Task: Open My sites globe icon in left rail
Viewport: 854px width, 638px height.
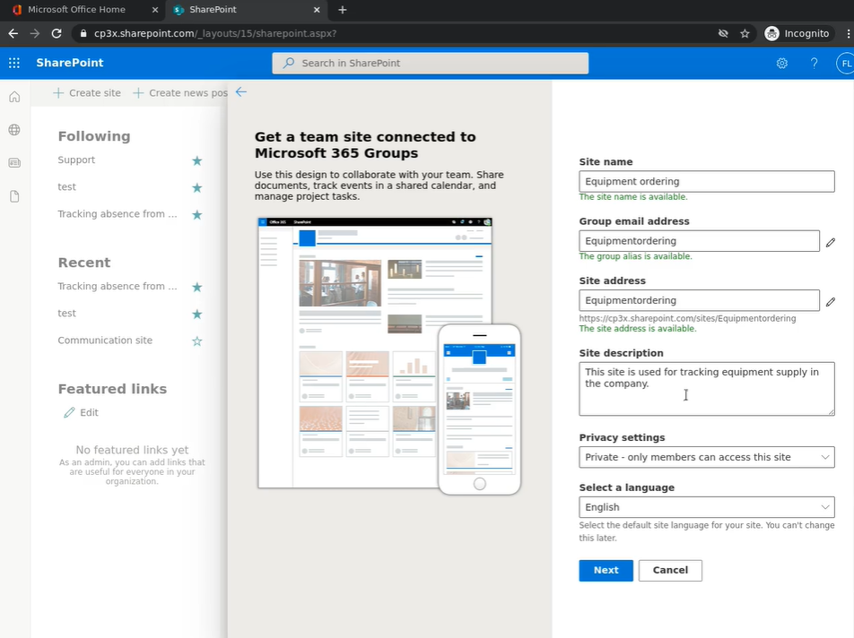Action: point(14,129)
